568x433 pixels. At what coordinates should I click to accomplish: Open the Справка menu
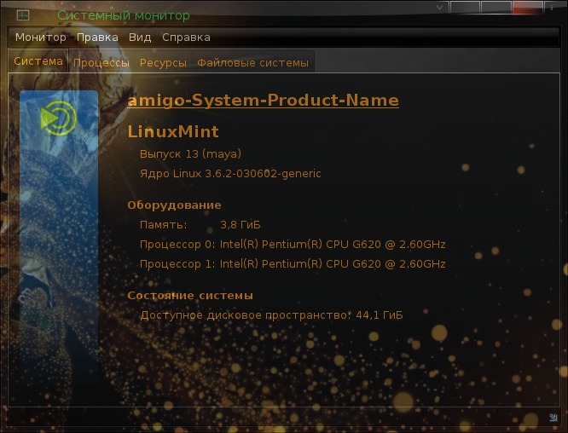click(186, 38)
